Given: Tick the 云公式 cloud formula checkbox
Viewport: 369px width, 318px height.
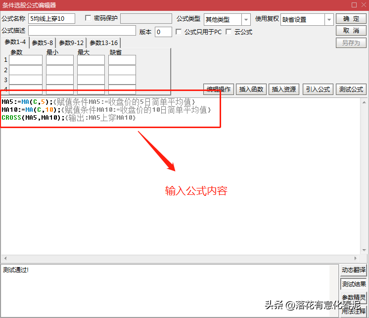Looking at the screenshot, I should pos(228,32).
